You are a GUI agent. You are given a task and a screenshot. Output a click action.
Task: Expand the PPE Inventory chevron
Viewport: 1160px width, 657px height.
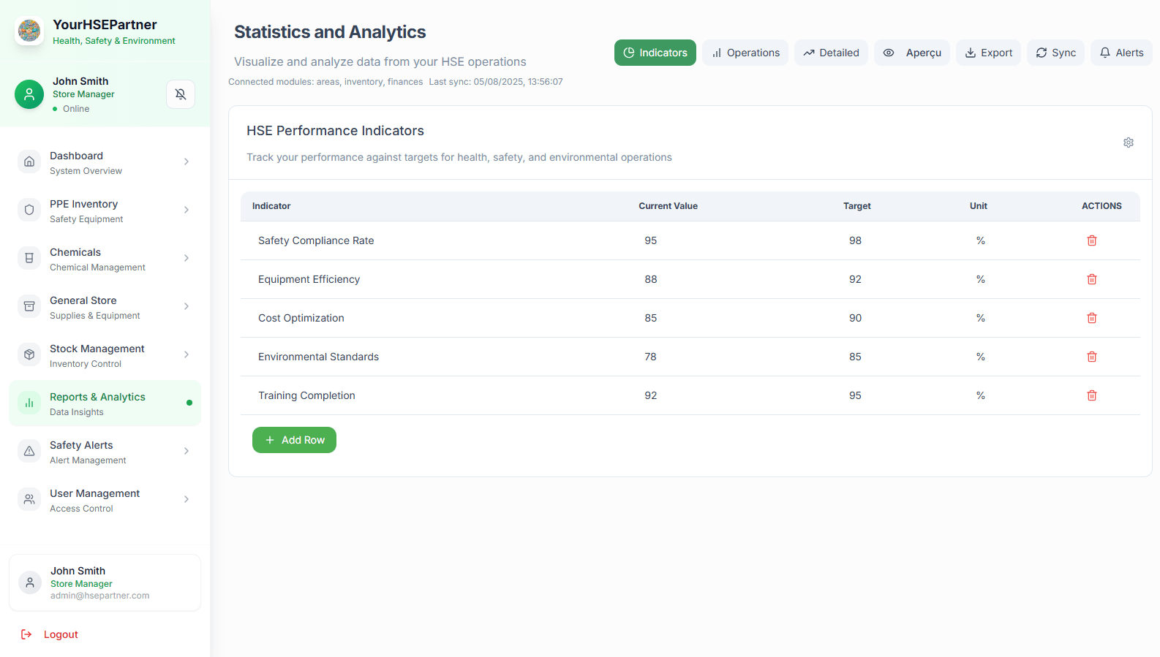coord(187,210)
